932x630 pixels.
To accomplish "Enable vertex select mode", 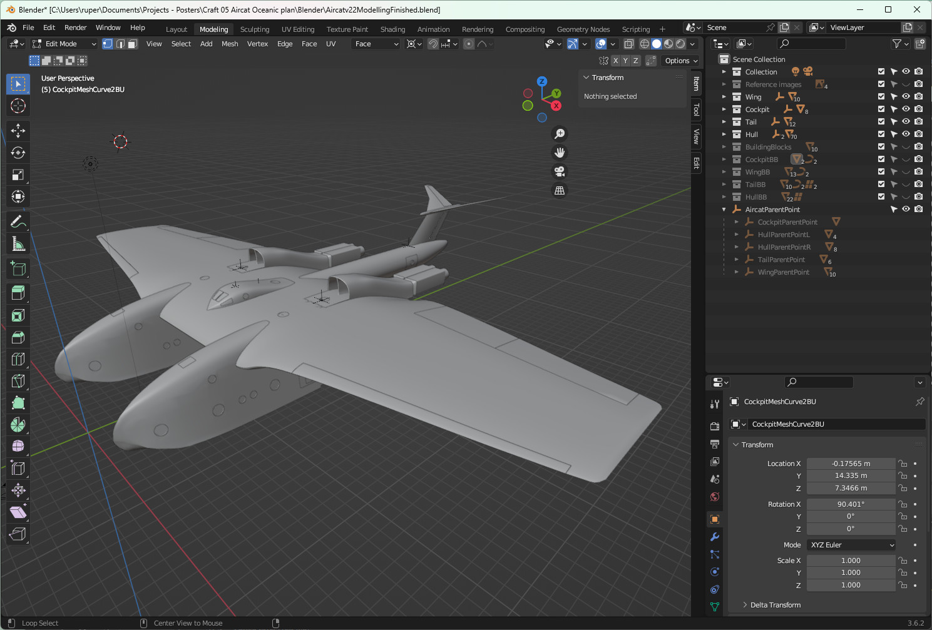I will point(108,44).
